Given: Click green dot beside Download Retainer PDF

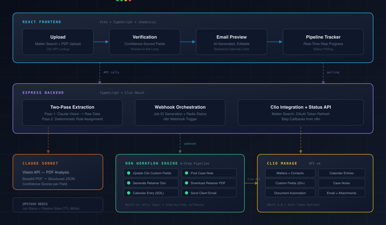Looking at the screenshot, I should (187, 183).
